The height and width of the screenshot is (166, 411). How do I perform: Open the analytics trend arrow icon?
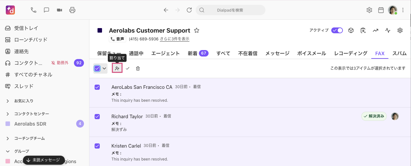pos(375,30)
